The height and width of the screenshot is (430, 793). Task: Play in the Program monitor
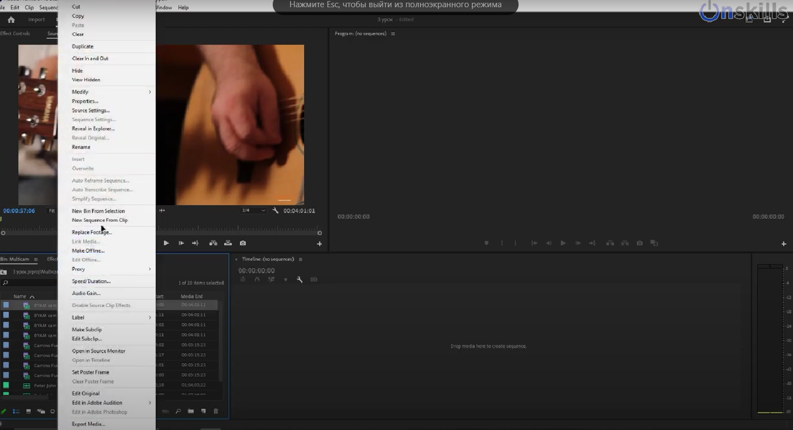pyautogui.click(x=563, y=243)
